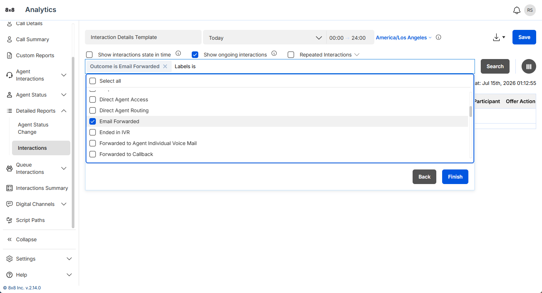The image size is (542, 293).
Task: Open the notifications bell
Action: coord(516,10)
